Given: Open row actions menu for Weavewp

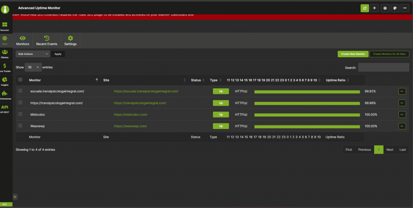Looking at the screenshot, I should point(402,126).
